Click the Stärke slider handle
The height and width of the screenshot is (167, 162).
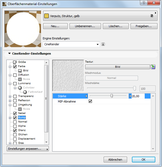112,96
